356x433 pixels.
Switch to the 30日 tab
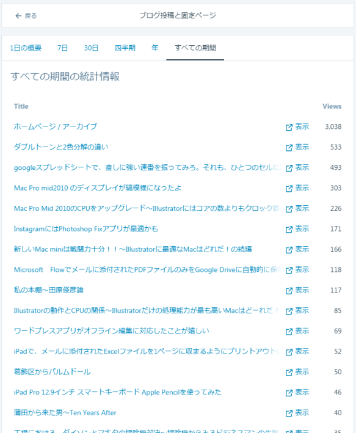pyautogui.click(x=91, y=48)
